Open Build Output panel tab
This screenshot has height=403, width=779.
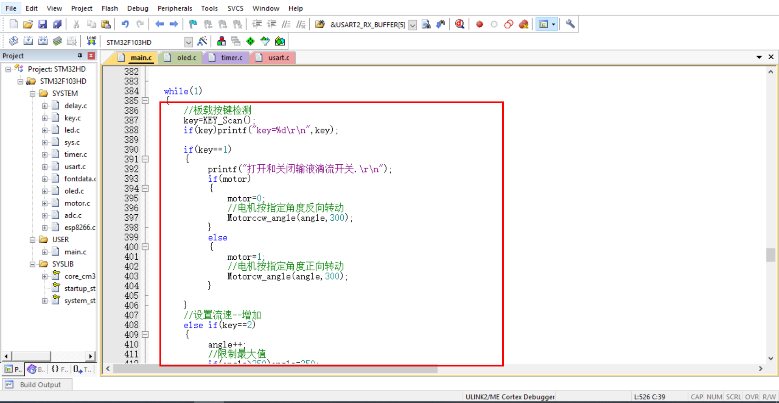(37, 384)
